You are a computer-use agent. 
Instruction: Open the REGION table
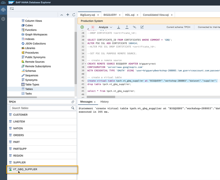point(42,156)
